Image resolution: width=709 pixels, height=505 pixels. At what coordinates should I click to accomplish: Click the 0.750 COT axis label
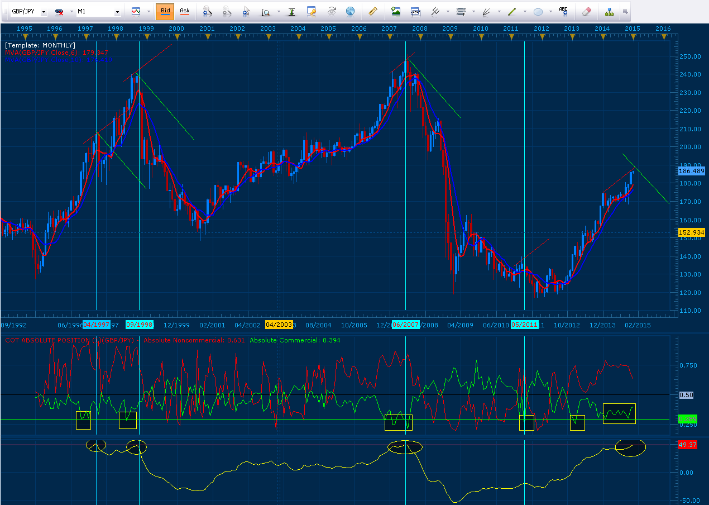(689, 365)
